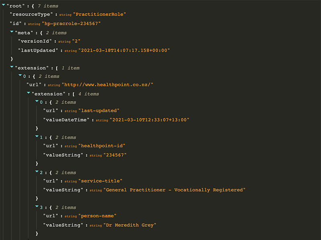
Task: Click the valueDateTime value 2021-03-10T12:33:07+13:00
Action: point(149,120)
